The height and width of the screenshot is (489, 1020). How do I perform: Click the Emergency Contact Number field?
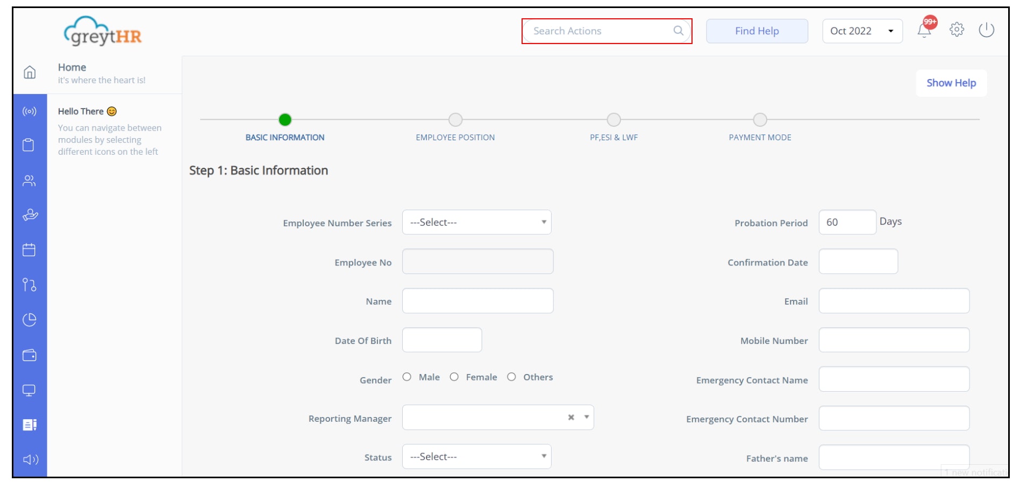(x=894, y=418)
